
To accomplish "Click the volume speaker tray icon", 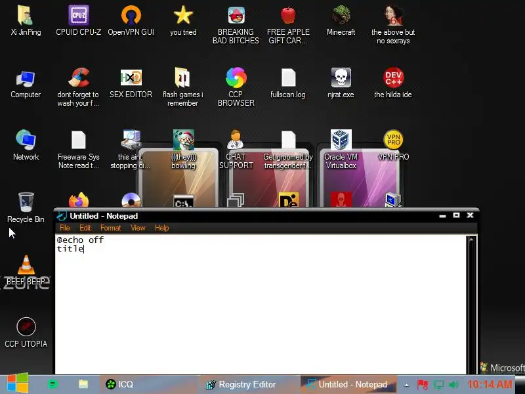I will click(453, 384).
